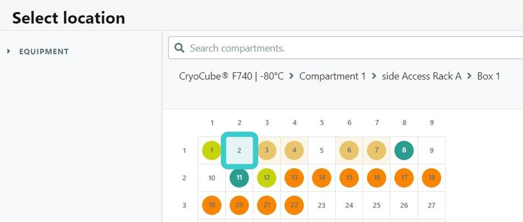Screen dimensions: 523x222
Task: Select yellow-green sample in position 1
Action: tap(212, 150)
